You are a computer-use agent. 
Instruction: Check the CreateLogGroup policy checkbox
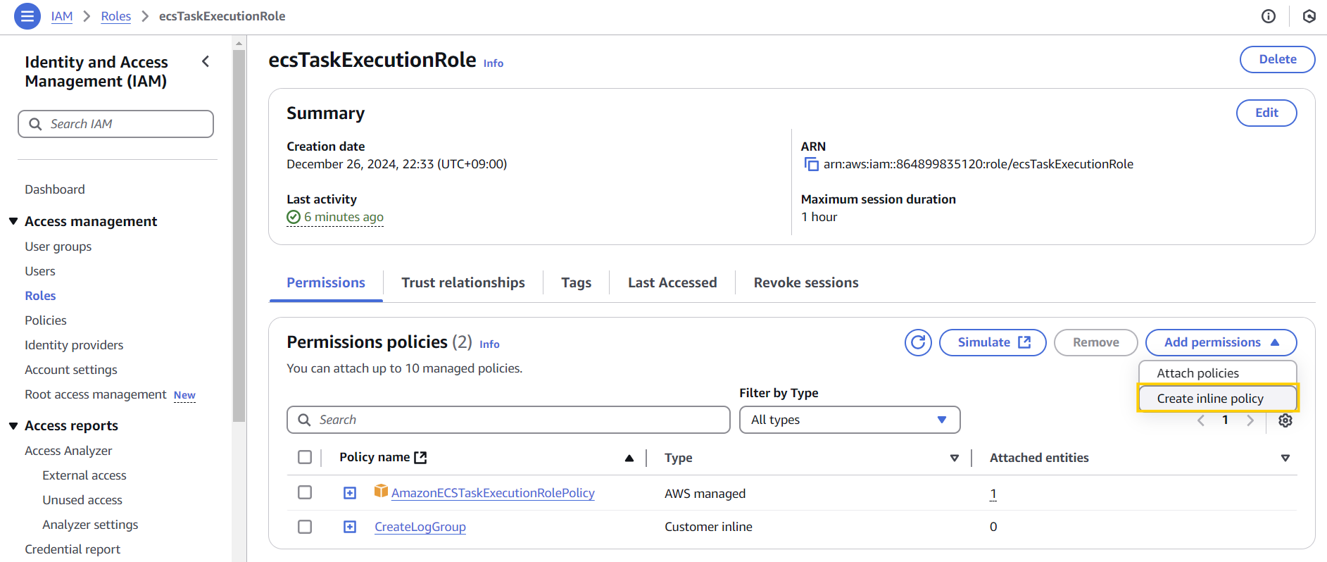[305, 527]
